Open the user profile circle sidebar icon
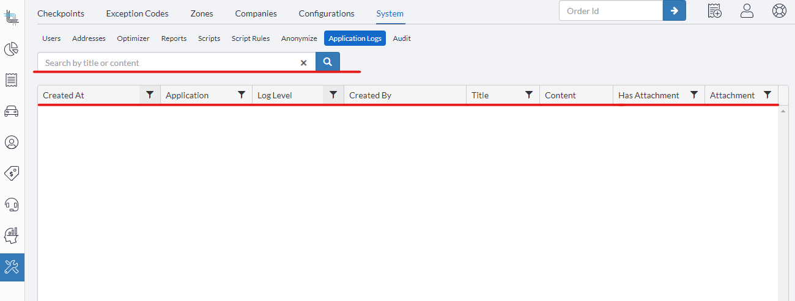 [12, 142]
